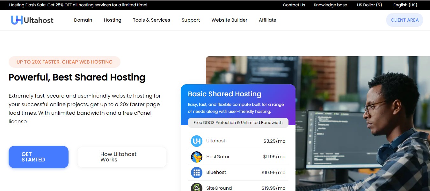Click the 25% OFF flash sale banner
Viewport: 430px width, 191px height.
pos(78,5)
